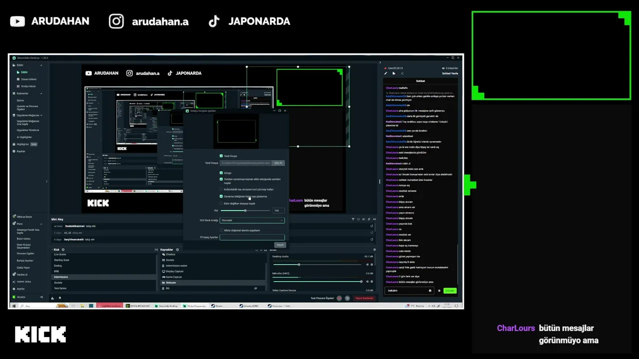Open the Stüdyo Modu menu item
Screen dimensions: 639x359
[x=28, y=86]
